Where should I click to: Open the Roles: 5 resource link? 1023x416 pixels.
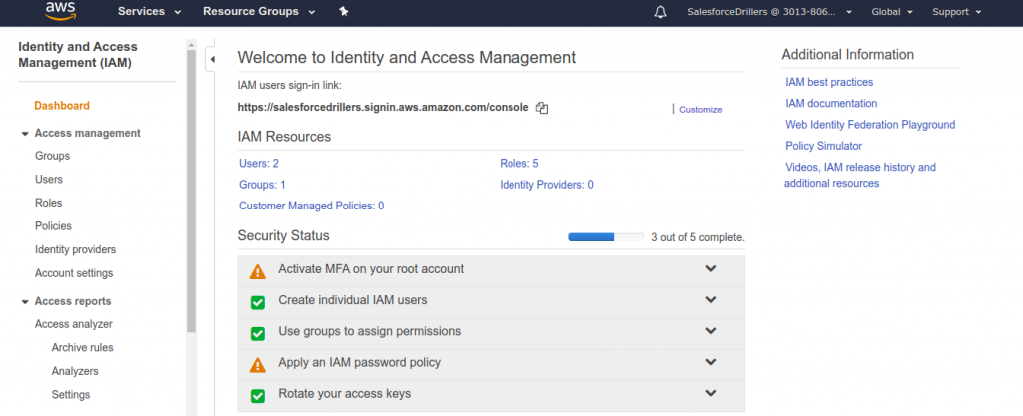pos(519,164)
